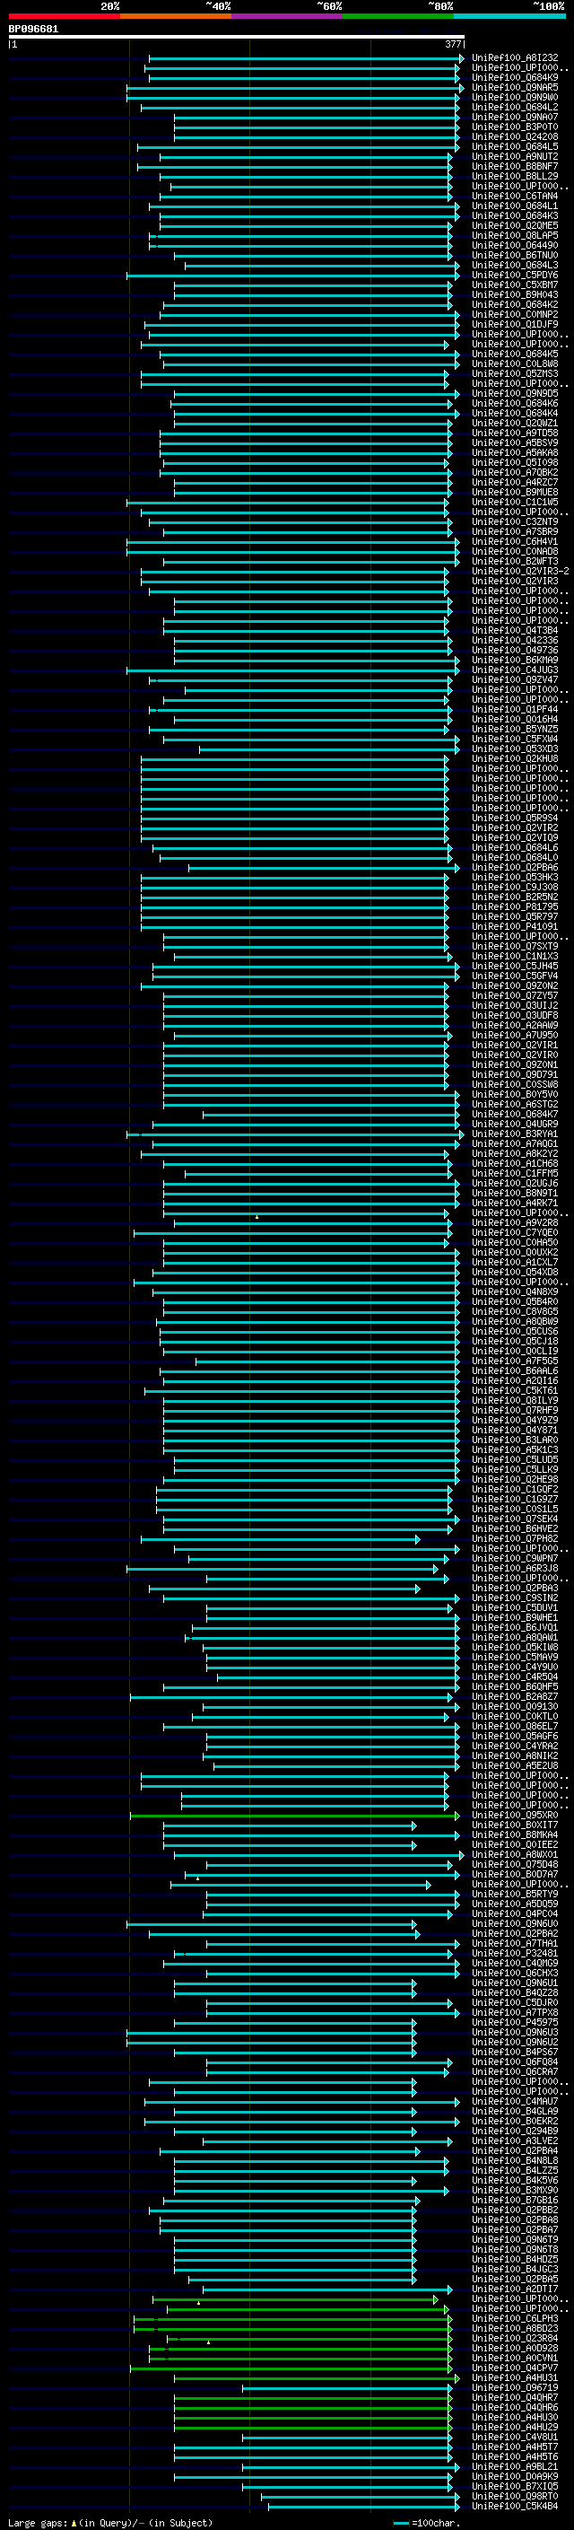Click the end position number 377
The width and height of the screenshot is (574, 2530).
[x=453, y=44]
